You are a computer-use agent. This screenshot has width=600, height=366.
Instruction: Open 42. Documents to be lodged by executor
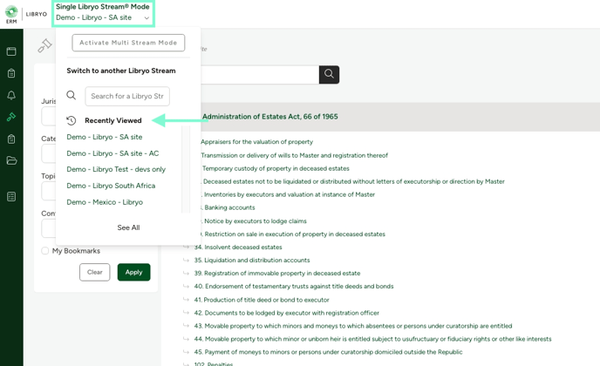point(286,313)
